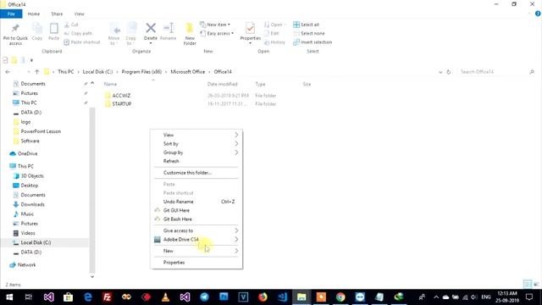Sort by Name column header
The height and width of the screenshot is (305, 542).
coord(111,84)
